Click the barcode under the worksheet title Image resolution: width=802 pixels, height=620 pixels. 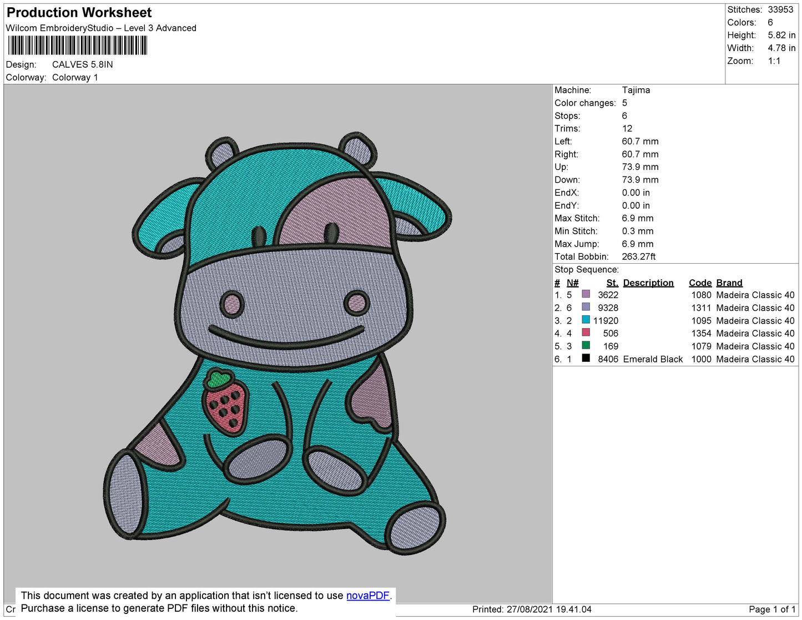77,46
